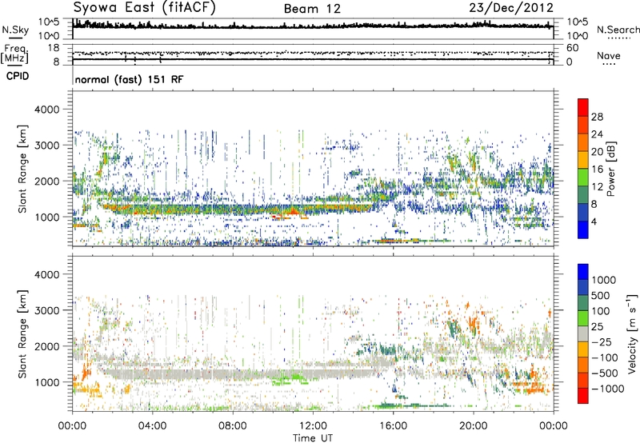The image size is (640, 443).
Task: Click the "Time UT" axis title
Action: (x=313, y=438)
